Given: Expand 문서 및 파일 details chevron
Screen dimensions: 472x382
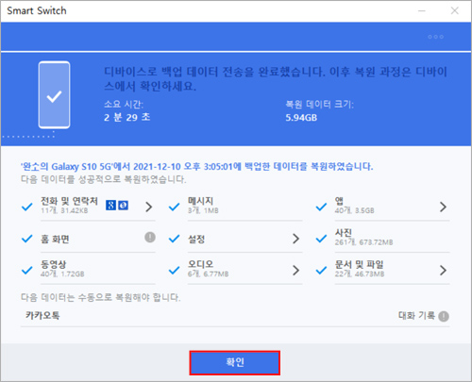Looking at the screenshot, I should tap(443, 270).
